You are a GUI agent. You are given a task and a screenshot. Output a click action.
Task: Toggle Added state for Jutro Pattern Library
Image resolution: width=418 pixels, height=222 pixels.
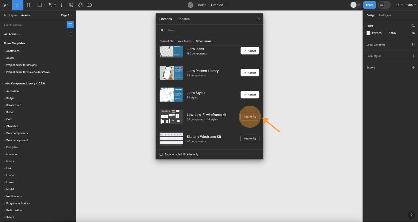coord(250,73)
